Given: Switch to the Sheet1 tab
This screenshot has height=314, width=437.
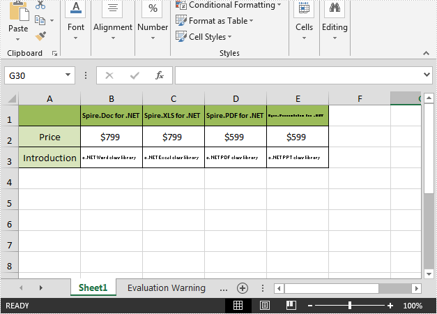Looking at the screenshot, I should (x=93, y=287).
